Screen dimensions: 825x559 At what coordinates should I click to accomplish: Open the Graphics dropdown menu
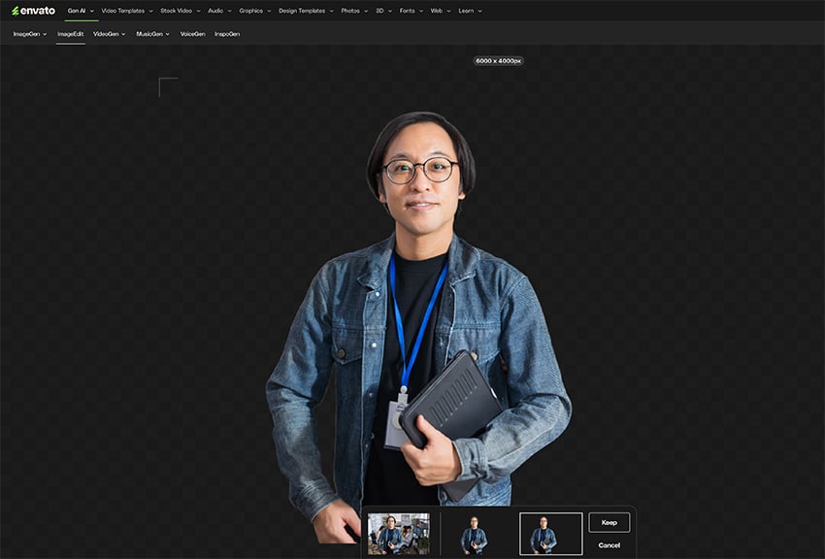point(255,11)
